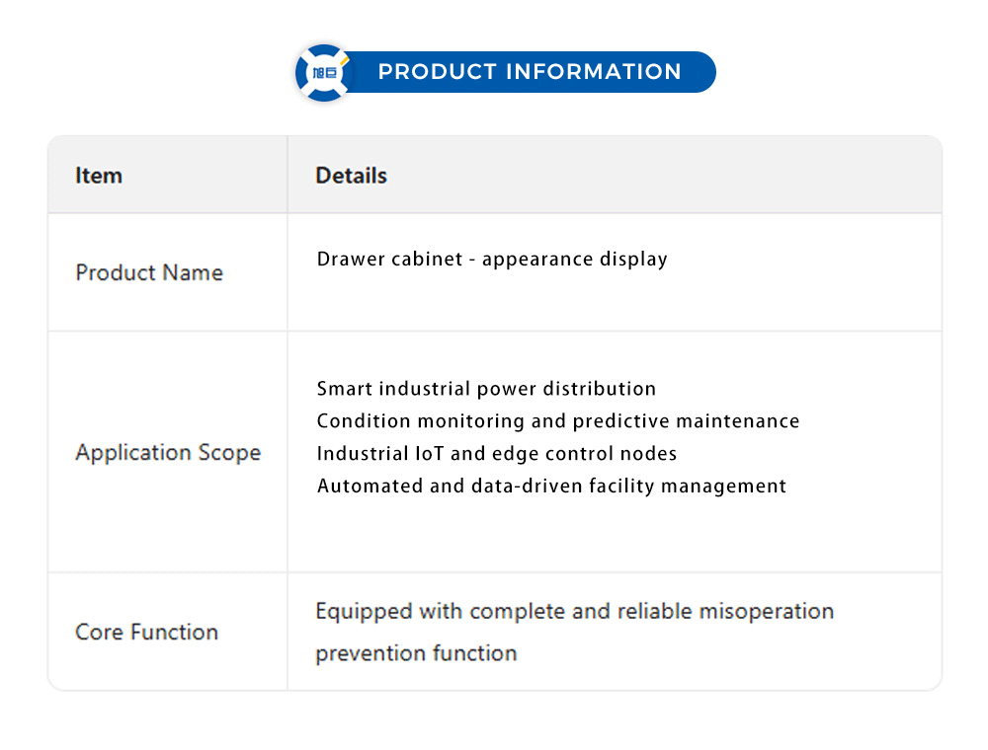The width and height of the screenshot is (988, 750).
Task: Select the Item column header
Action: pyautogui.click(x=99, y=176)
